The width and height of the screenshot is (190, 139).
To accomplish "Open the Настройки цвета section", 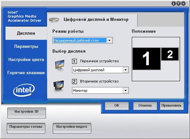I will coord(26,60).
